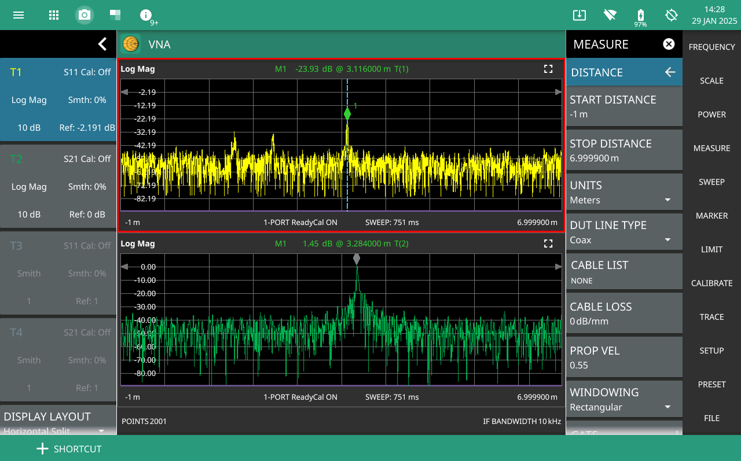
Task: Open the apps grid launcher
Action: [54, 15]
